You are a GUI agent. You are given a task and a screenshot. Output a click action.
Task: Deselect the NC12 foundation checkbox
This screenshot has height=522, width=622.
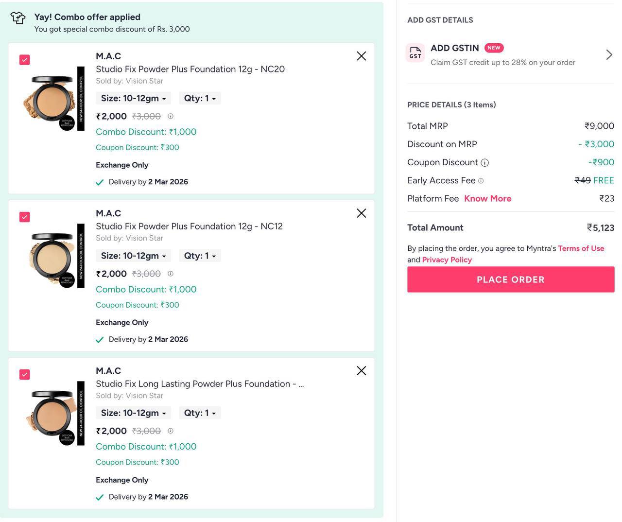(x=24, y=217)
